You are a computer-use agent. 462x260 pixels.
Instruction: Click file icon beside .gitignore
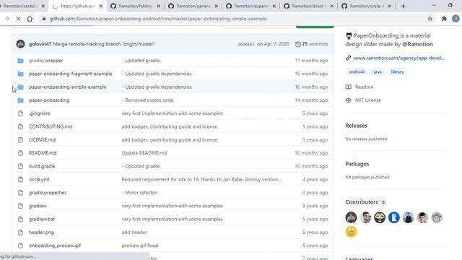pyautogui.click(x=20, y=113)
